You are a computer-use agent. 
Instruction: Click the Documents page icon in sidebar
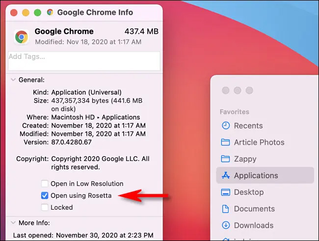[225, 209]
